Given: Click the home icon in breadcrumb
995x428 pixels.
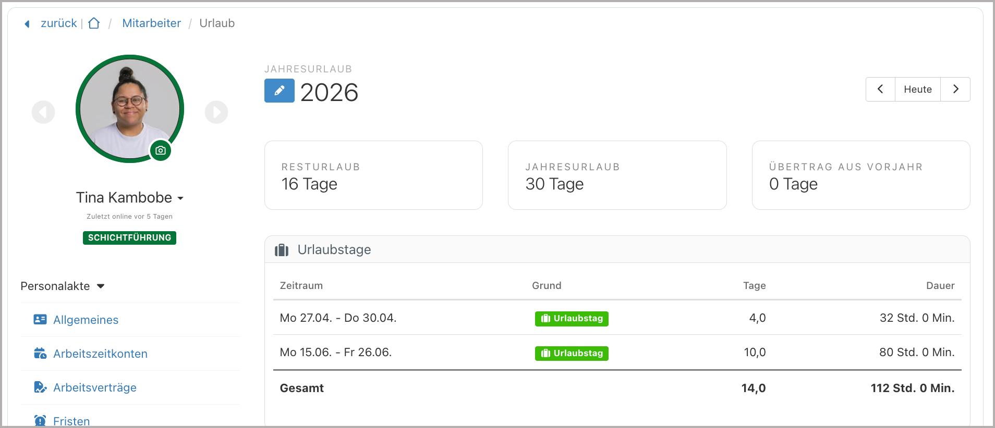Looking at the screenshot, I should [x=94, y=23].
